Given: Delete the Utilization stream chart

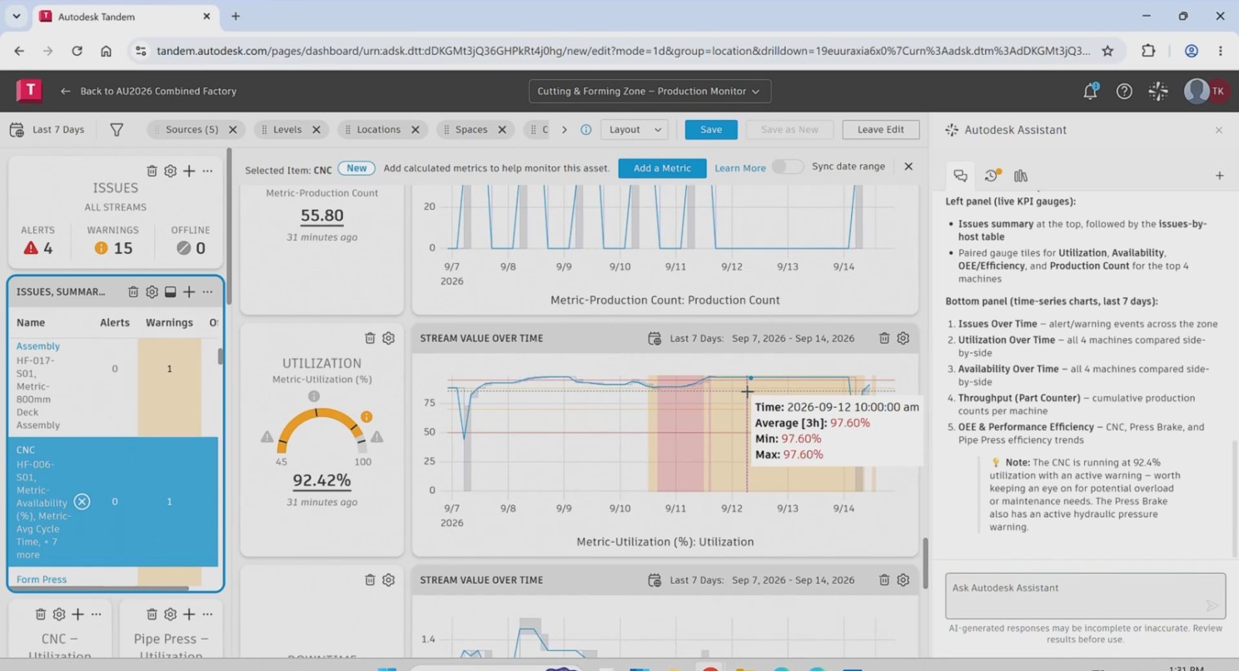Looking at the screenshot, I should tap(884, 338).
